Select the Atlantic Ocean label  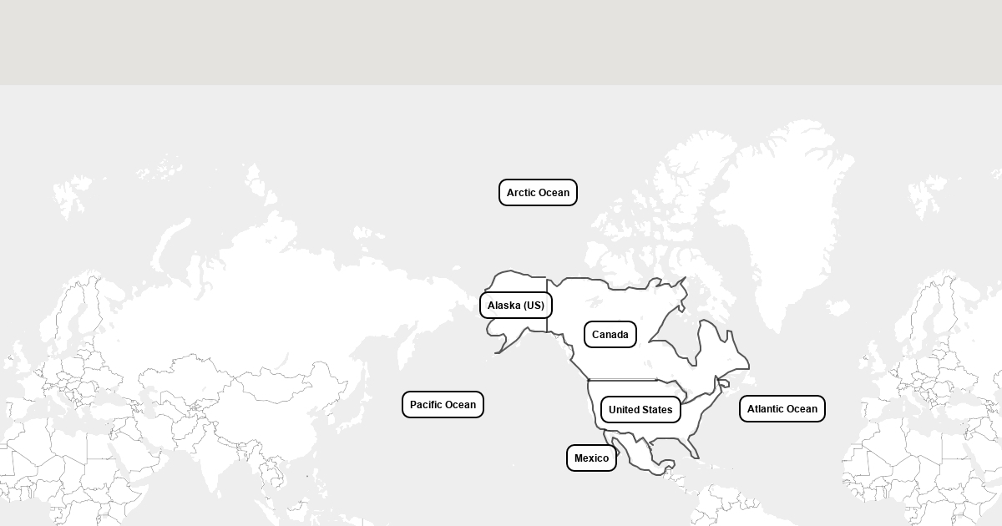point(782,408)
